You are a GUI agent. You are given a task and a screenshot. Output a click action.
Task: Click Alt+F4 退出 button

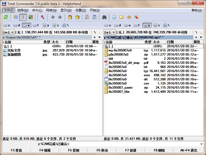[189, 150]
